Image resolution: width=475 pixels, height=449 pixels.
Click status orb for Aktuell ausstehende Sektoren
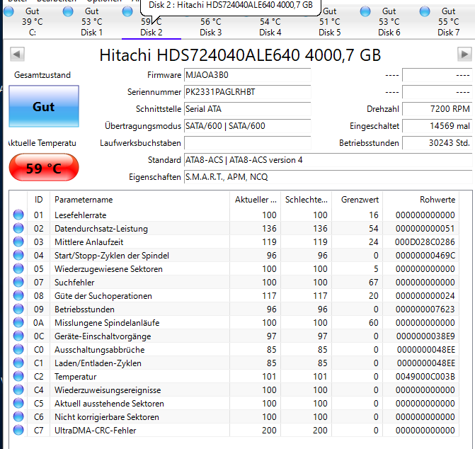(x=18, y=404)
